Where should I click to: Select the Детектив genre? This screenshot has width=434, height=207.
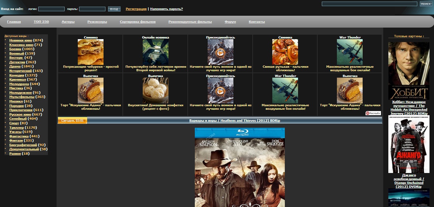pyautogui.click(x=17, y=62)
